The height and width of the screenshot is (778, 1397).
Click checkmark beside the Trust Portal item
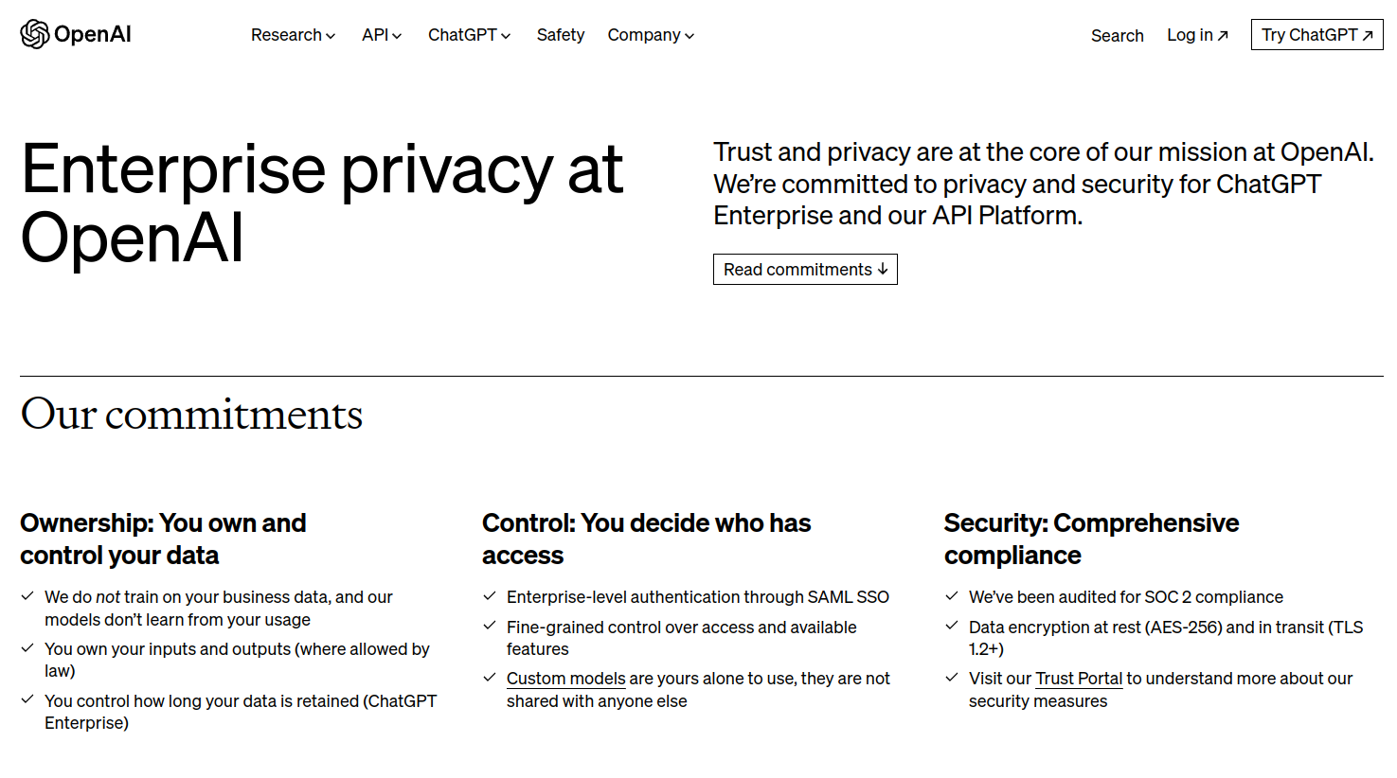(x=952, y=678)
